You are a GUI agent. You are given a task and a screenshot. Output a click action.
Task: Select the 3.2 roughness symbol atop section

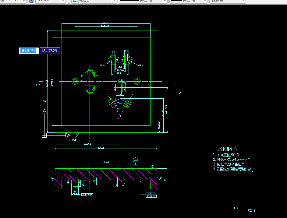[152, 166]
